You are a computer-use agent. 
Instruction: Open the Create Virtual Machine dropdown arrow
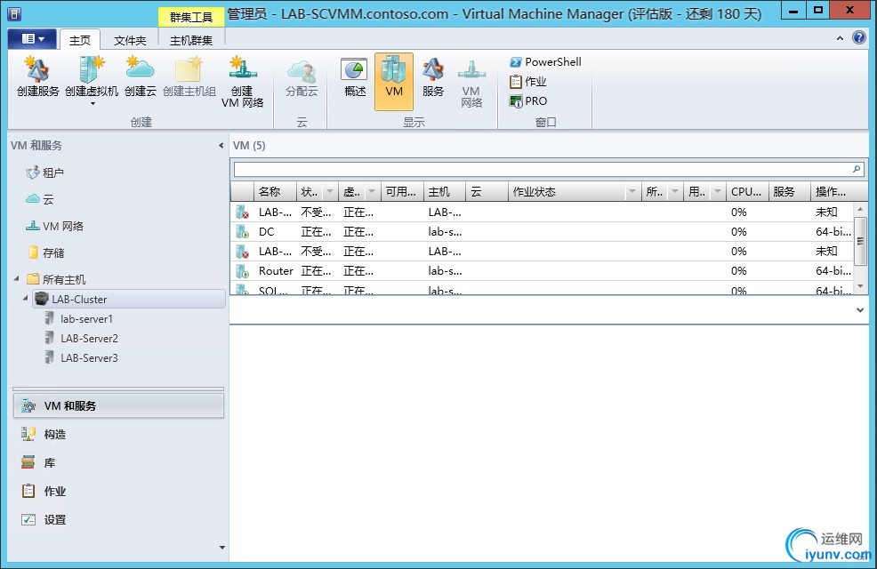click(93, 104)
